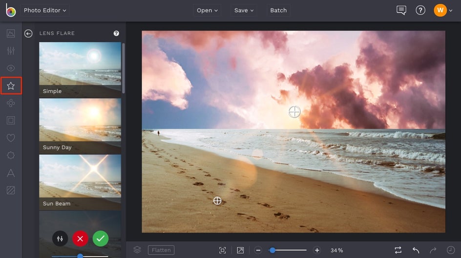
Task: Open the Touch Up eye sidebar icon
Action: point(11,68)
